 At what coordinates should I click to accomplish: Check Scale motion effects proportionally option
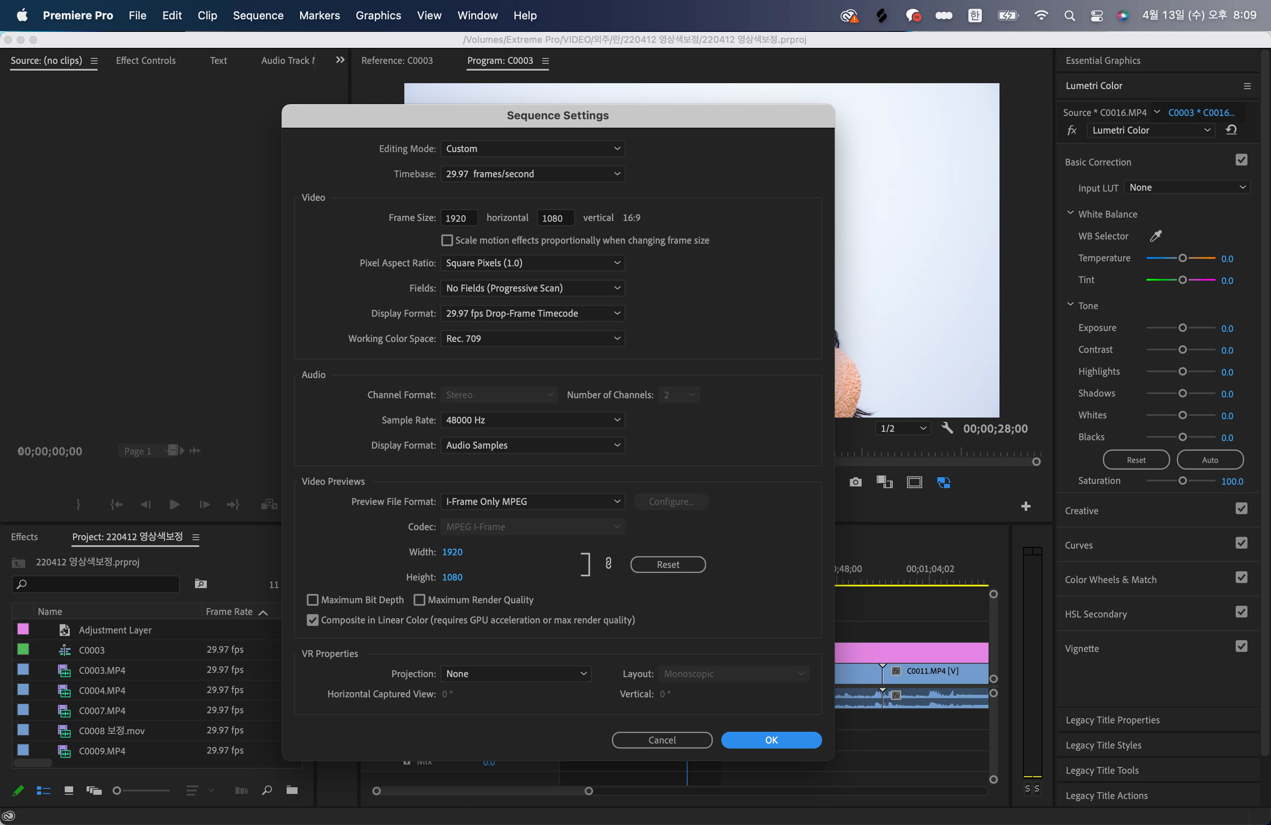(447, 240)
